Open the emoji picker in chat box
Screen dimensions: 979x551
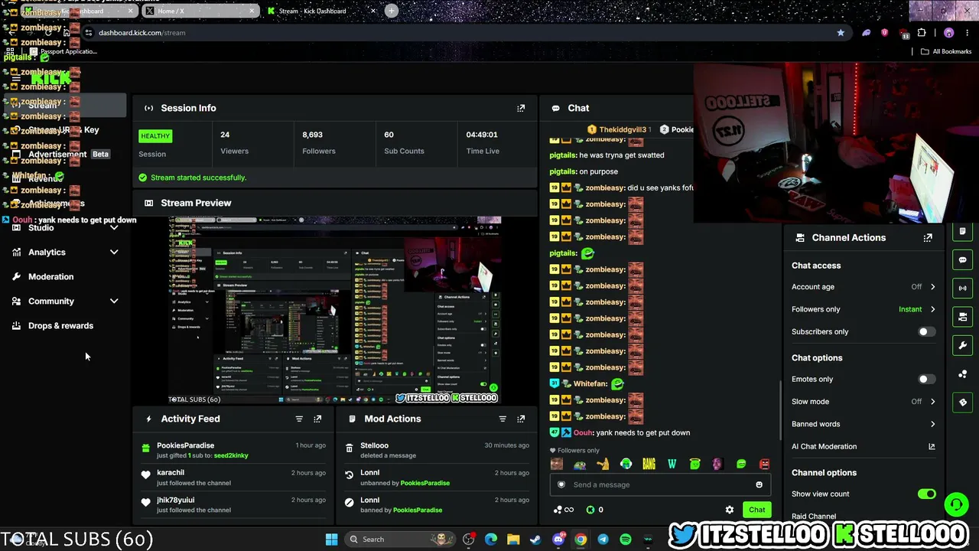(x=759, y=484)
